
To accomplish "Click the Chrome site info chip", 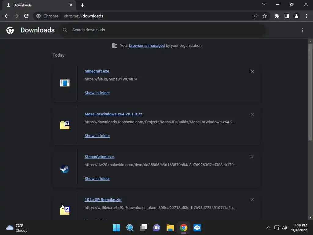I will (47, 16).
